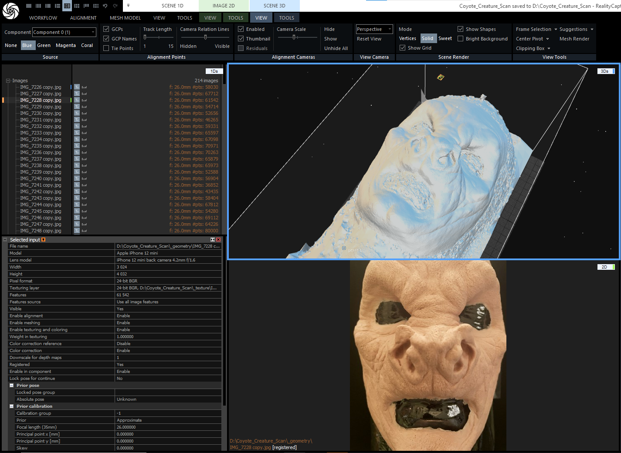The image size is (621, 453).
Task: Open the Component 0 (1) dropdown
Action: [64, 32]
